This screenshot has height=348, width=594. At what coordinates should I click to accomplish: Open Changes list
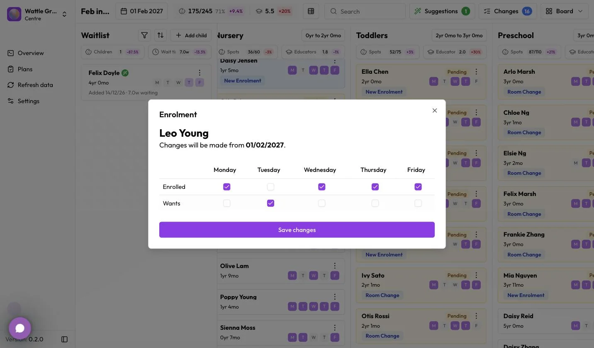point(508,11)
